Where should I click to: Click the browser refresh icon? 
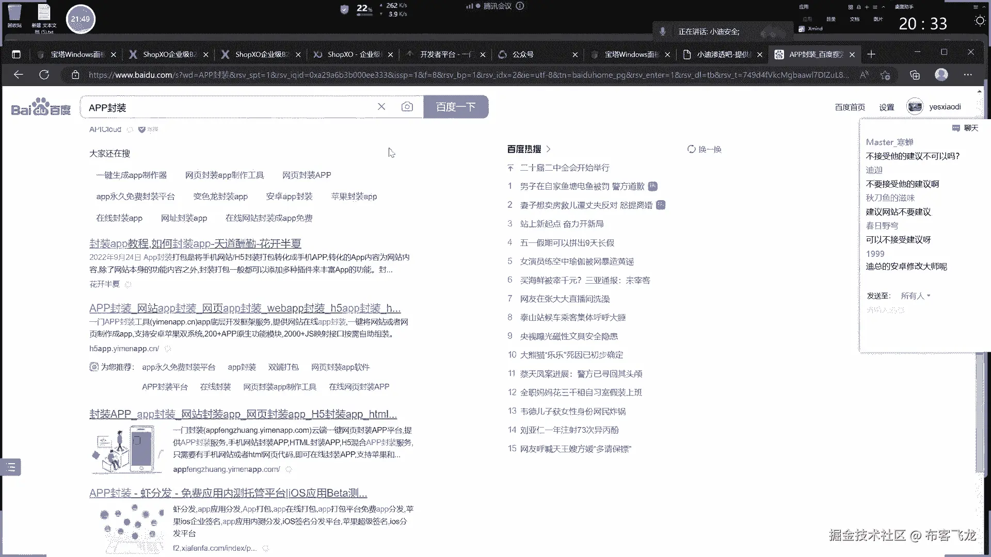point(44,75)
